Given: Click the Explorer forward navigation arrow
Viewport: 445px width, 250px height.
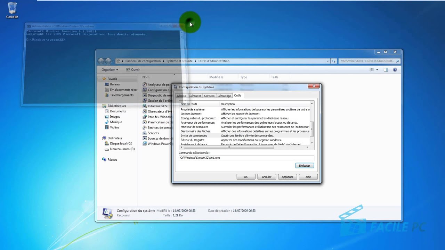Looking at the screenshot, I should (108, 61).
